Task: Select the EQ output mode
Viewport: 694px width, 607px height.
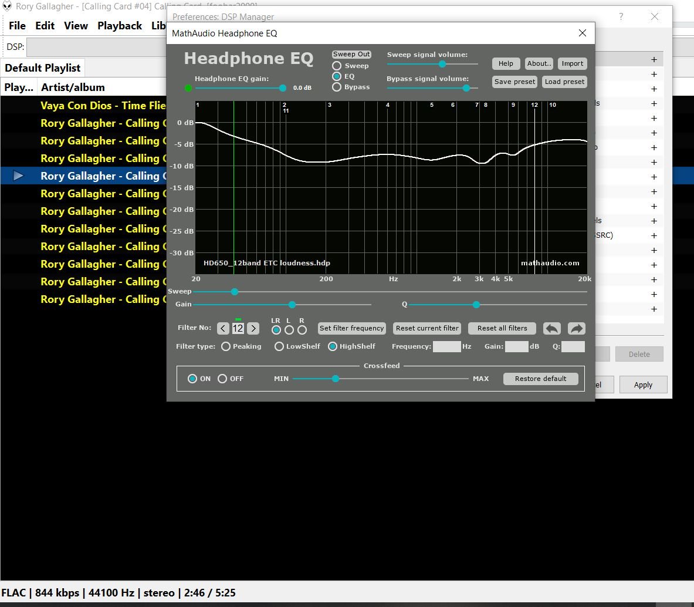Action: pyautogui.click(x=337, y=76)
